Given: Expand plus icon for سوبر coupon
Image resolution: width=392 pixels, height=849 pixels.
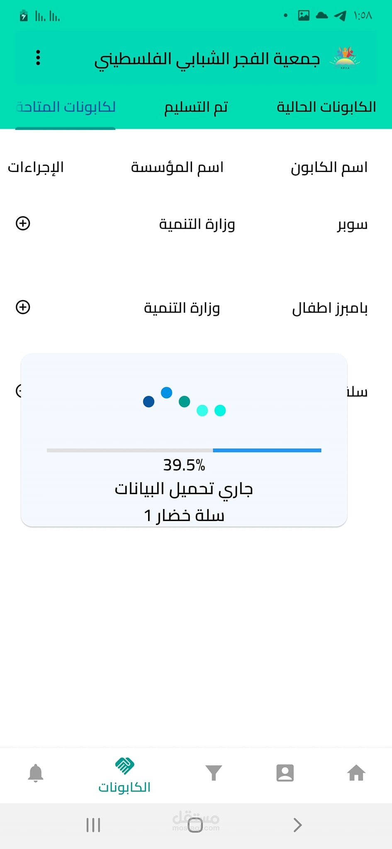Looking at the screenshot, I should pos(23,223).
